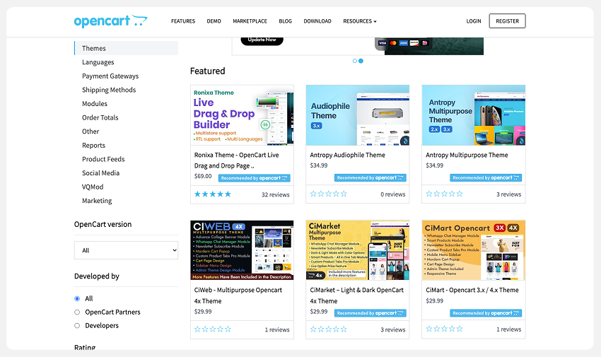Open the Download page
Viewport: 601px width, 357px height.
click(x=317, y=21)
